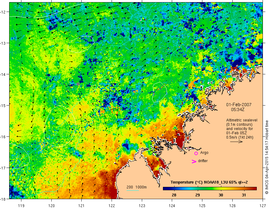
Task: Click the 'Altimetric sealevel' caption text
Action: [242, 120]
